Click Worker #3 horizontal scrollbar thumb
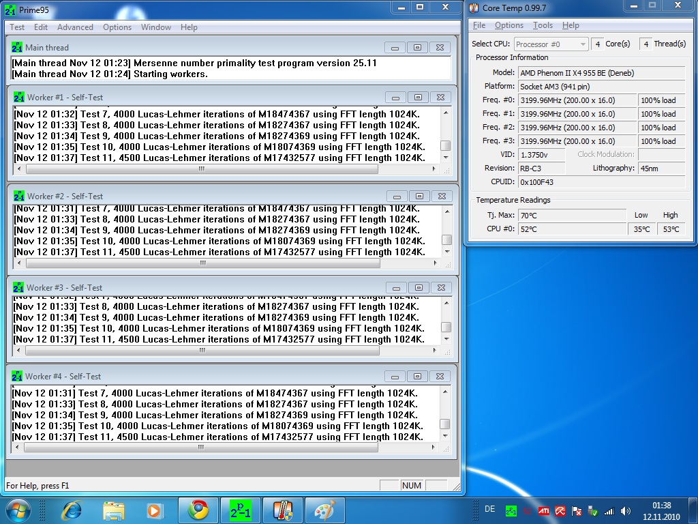698x524 pixels. [202, 350]
